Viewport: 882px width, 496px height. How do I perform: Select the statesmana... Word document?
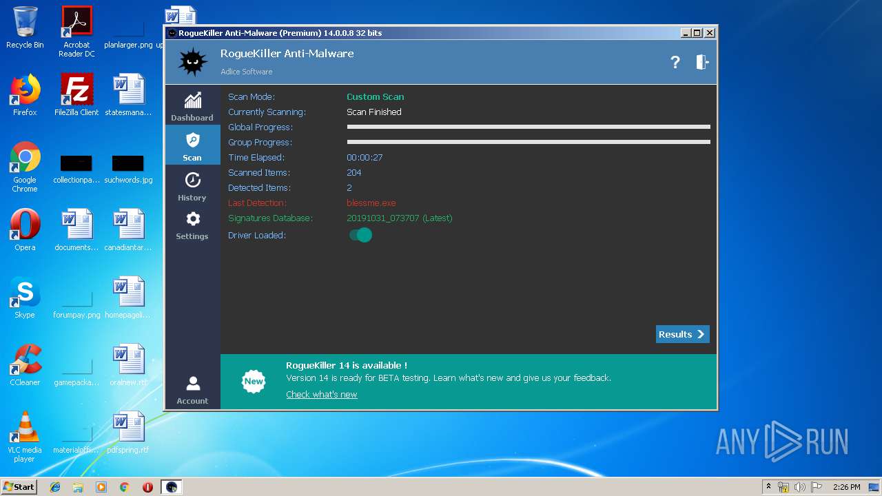point(128,95)
